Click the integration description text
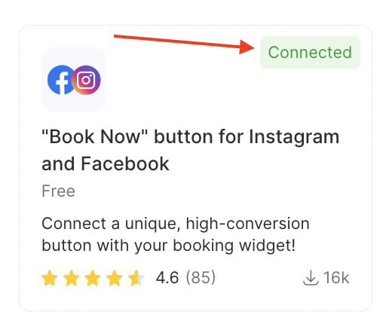Viewport: 389px width, 327px height. coord(176,234)
